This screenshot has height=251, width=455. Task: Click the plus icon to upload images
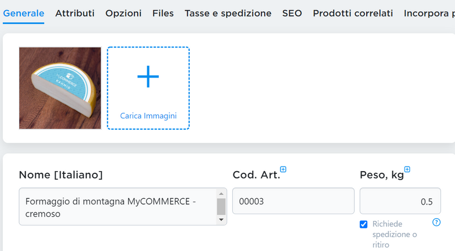tap(148, 76)
